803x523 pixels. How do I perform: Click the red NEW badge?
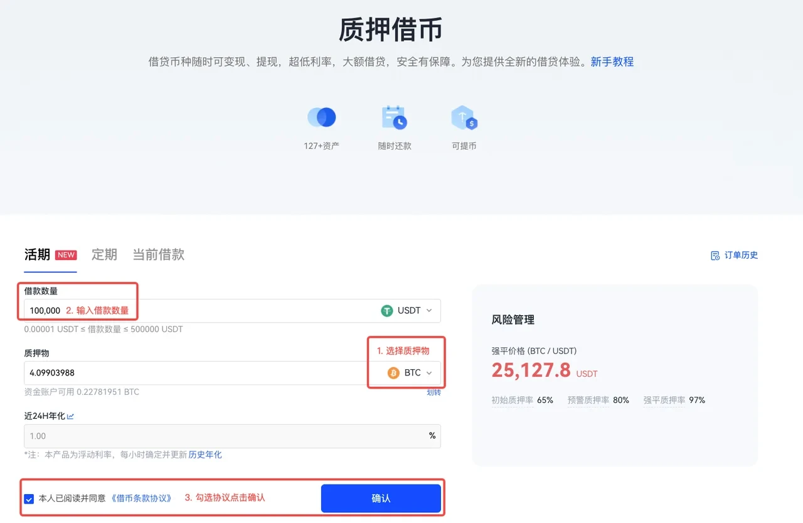66,255
